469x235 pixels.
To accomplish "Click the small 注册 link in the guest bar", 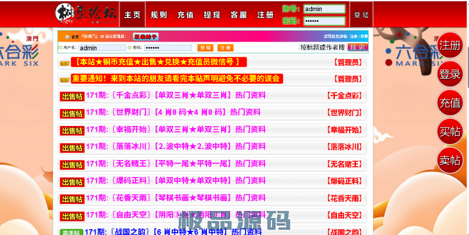I will point(354,36).
